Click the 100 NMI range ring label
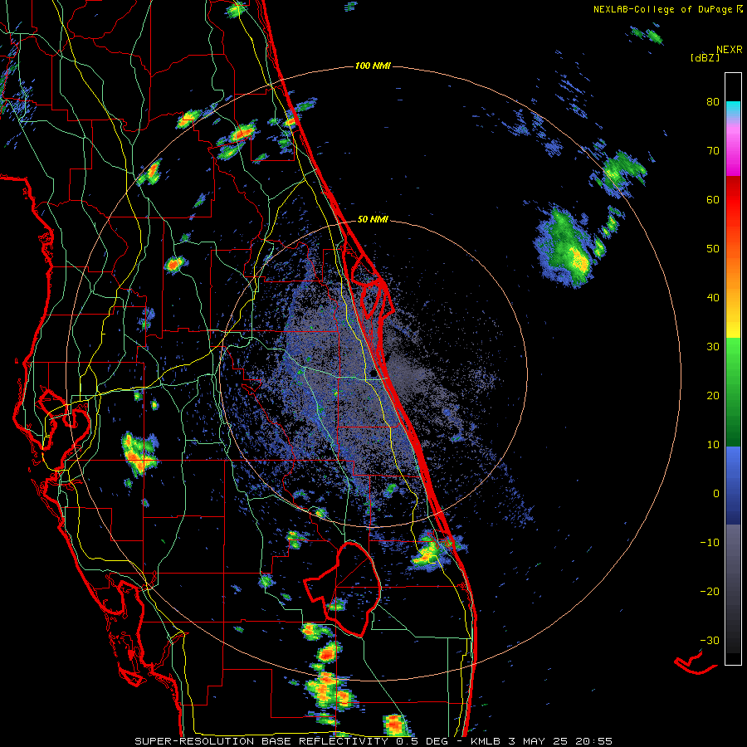This screenshot has width=747, height=747. coord(373,66)
